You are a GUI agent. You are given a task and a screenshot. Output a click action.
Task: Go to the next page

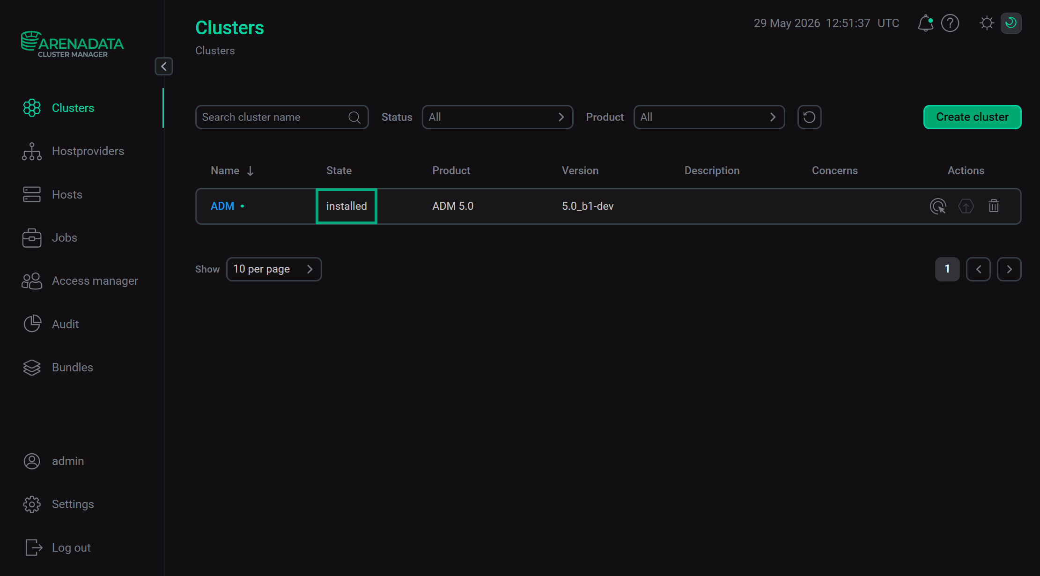pos(1009,269)
